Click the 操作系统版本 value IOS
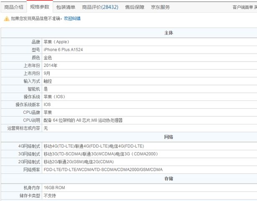The height and width of the screenshot is (201, 257). click(47, 104)
